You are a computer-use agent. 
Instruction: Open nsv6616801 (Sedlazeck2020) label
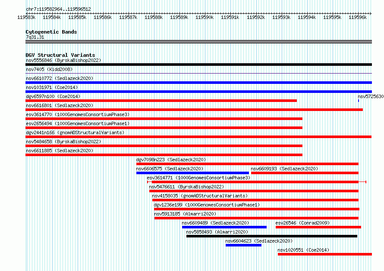point(60,105)
